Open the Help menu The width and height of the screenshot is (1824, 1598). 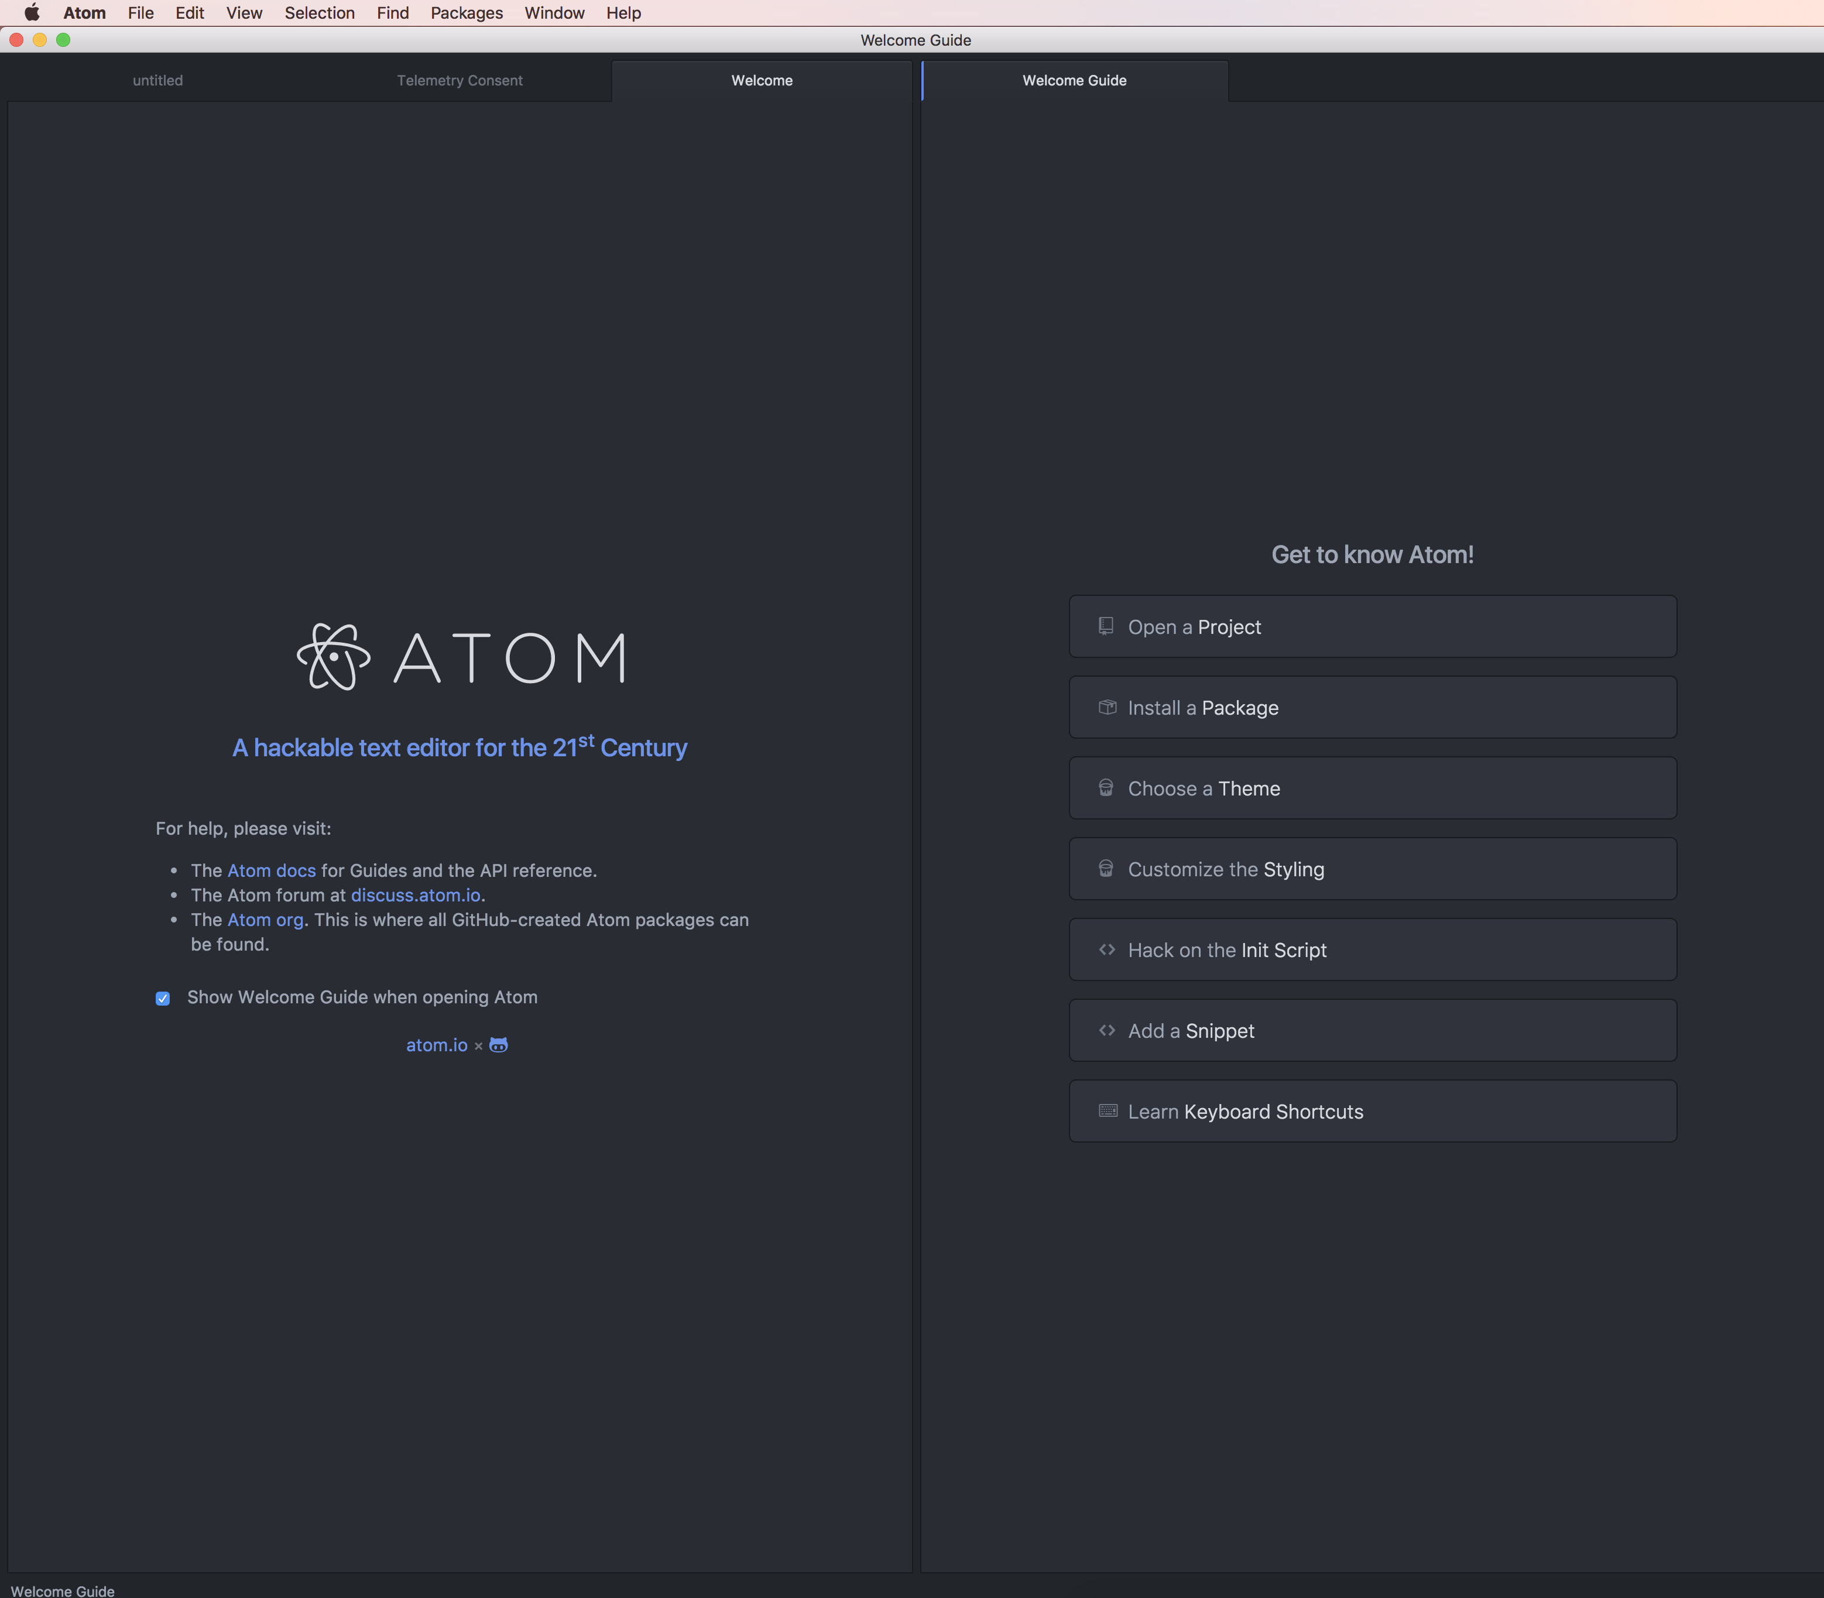(x=623, y=12)
